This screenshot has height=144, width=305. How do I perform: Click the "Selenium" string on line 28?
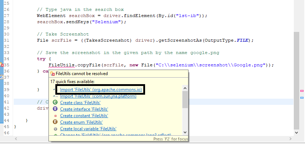pyautogui.click(x=107, y=22)
